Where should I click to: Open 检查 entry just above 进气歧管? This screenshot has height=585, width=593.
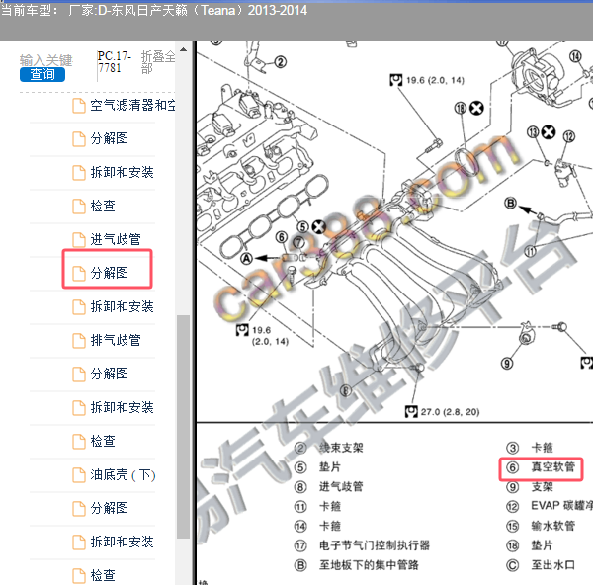tap(103, 206)
